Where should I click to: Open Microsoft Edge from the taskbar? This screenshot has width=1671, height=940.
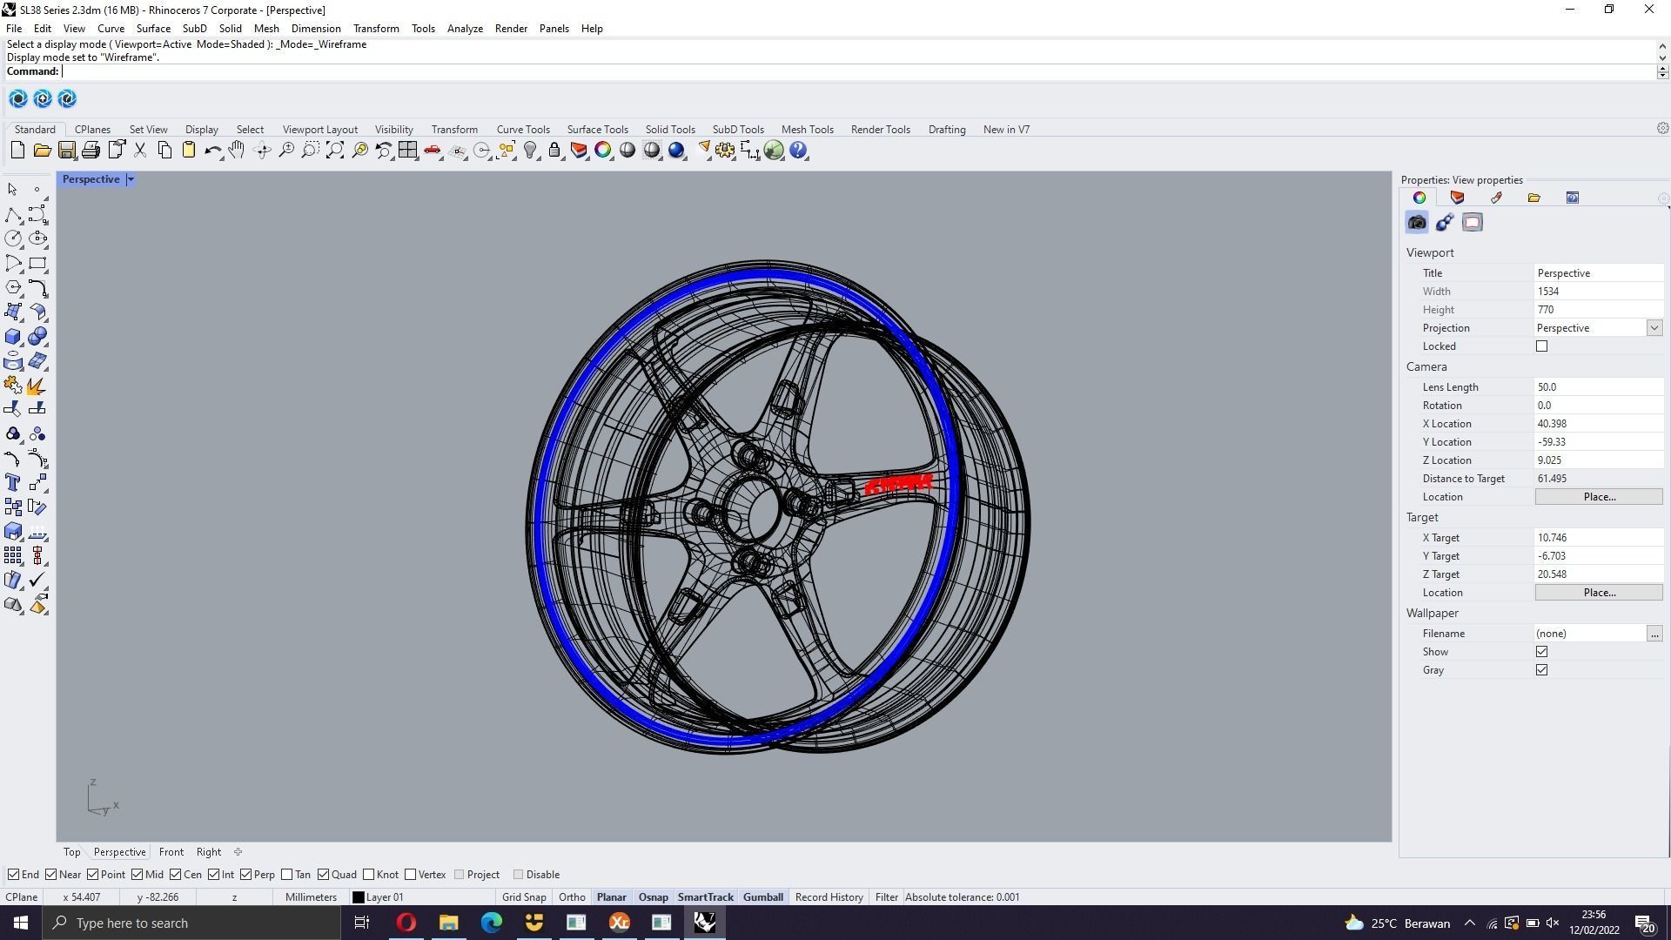tap(492, 923)
